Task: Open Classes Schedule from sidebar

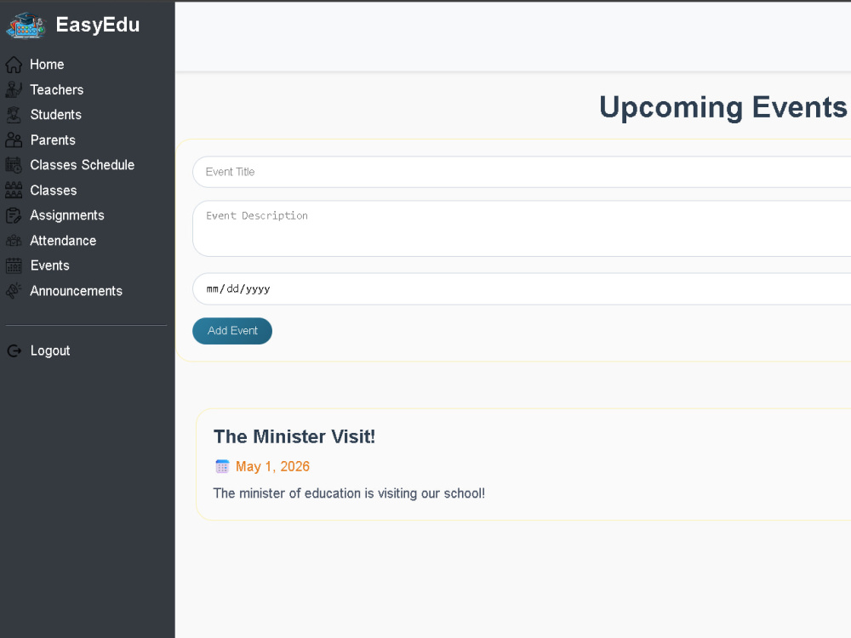Action: tap(82, 165)
